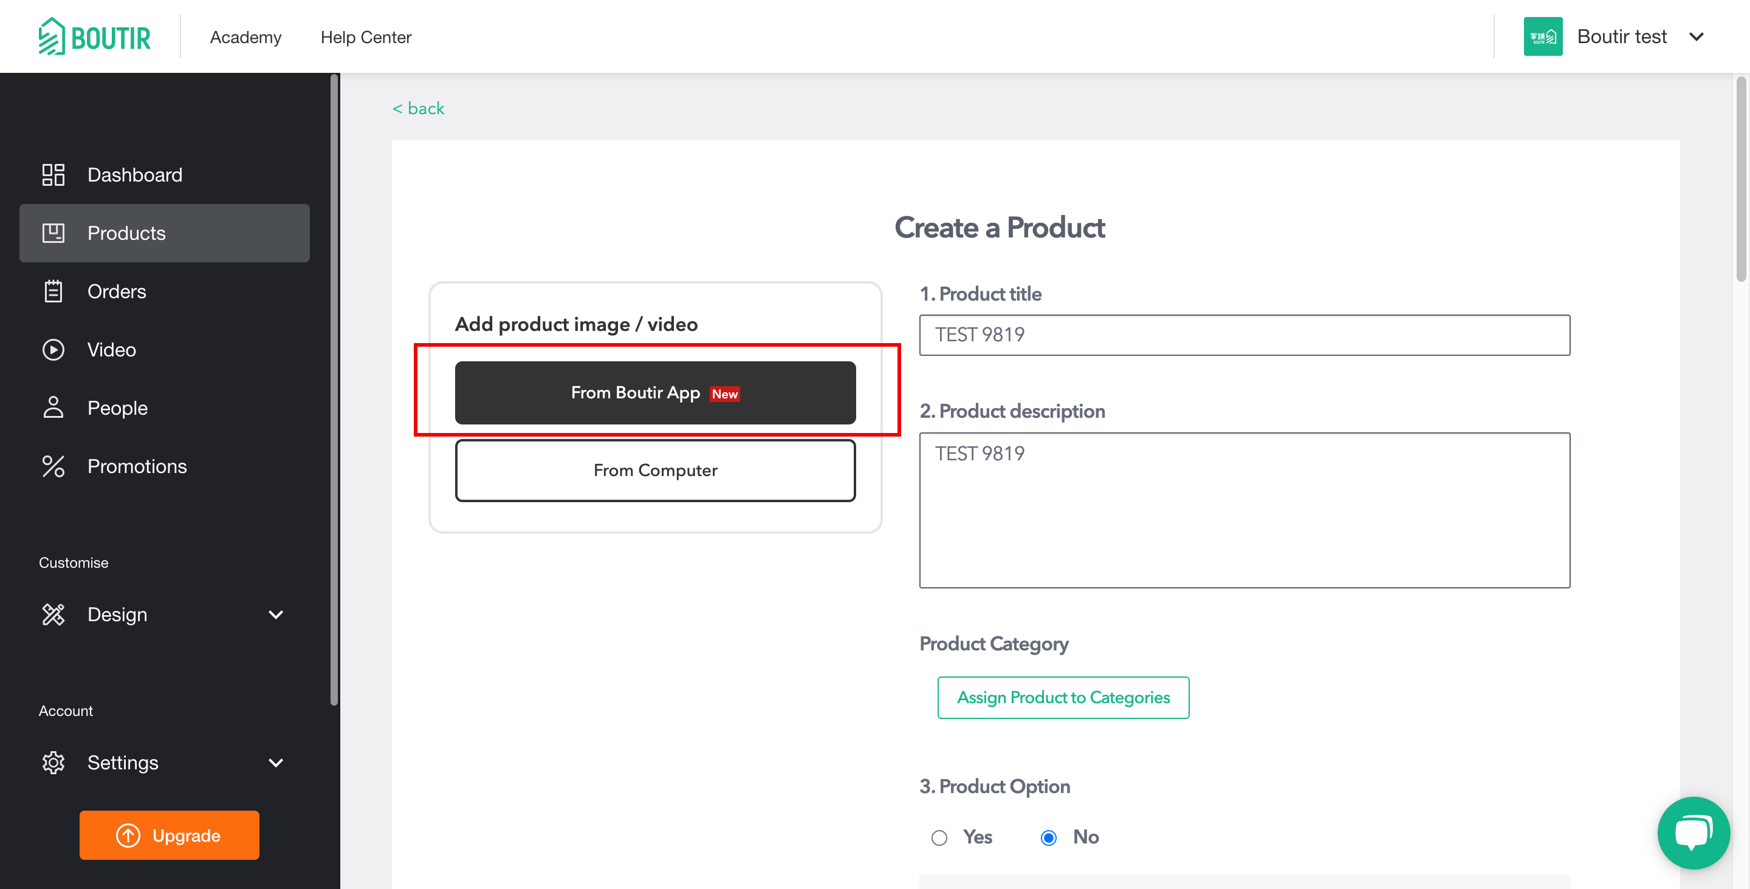1750x889 pixels.
Task: Click the Orders clipboard icon
Action: point(53,291)
